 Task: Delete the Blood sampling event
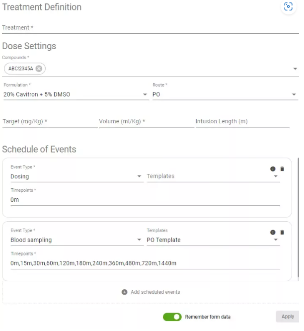click(282, 232)
